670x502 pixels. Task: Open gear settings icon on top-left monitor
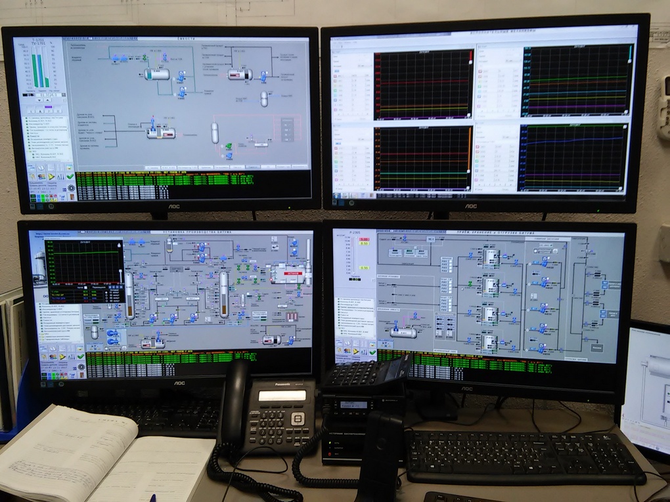click(71, 188)
